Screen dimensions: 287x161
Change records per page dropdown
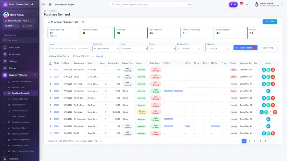(98, 141)
